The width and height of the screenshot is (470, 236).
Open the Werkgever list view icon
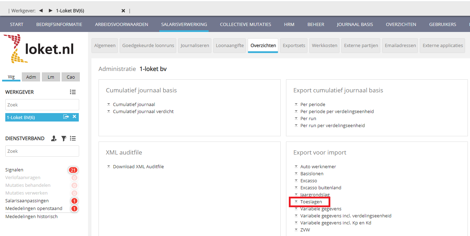[73, 92]
